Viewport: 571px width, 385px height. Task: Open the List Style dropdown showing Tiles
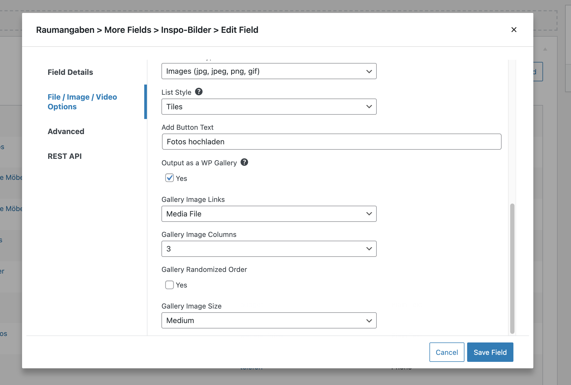coord(269,107)
